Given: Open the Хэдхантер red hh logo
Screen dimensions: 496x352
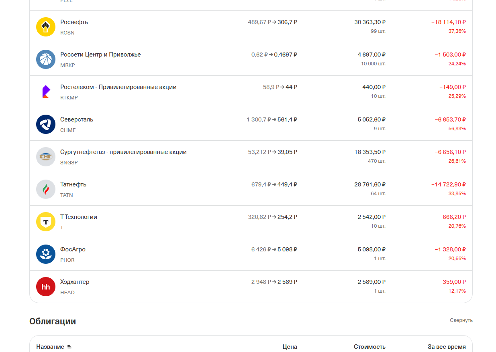Looking at the screenshot, I should 46,287.
